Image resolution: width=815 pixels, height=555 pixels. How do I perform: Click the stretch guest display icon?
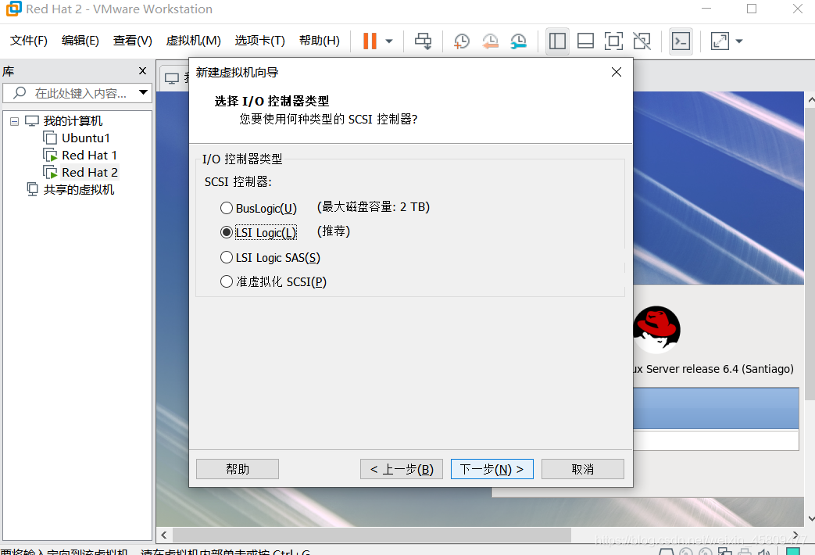pos(720,41)
